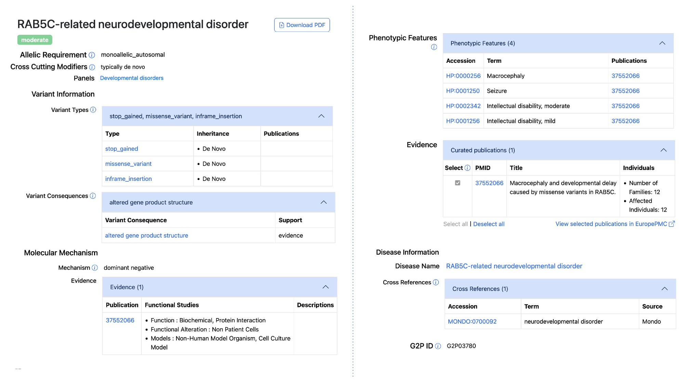Click the Select column info icon
The height and width of the screenshot is (384, 684).
point(468,168)
